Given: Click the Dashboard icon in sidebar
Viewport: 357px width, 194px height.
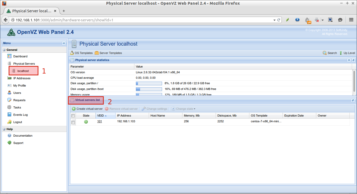Looking at the screenshot, I should tap(9, 56).
